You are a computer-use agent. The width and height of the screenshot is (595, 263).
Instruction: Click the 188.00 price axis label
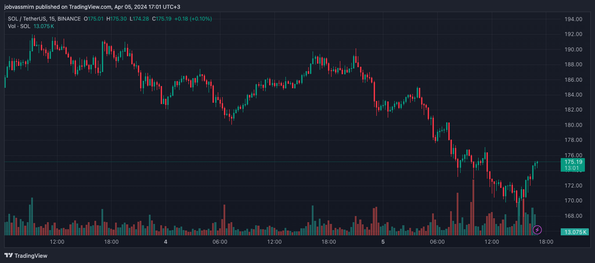point(573,65)
